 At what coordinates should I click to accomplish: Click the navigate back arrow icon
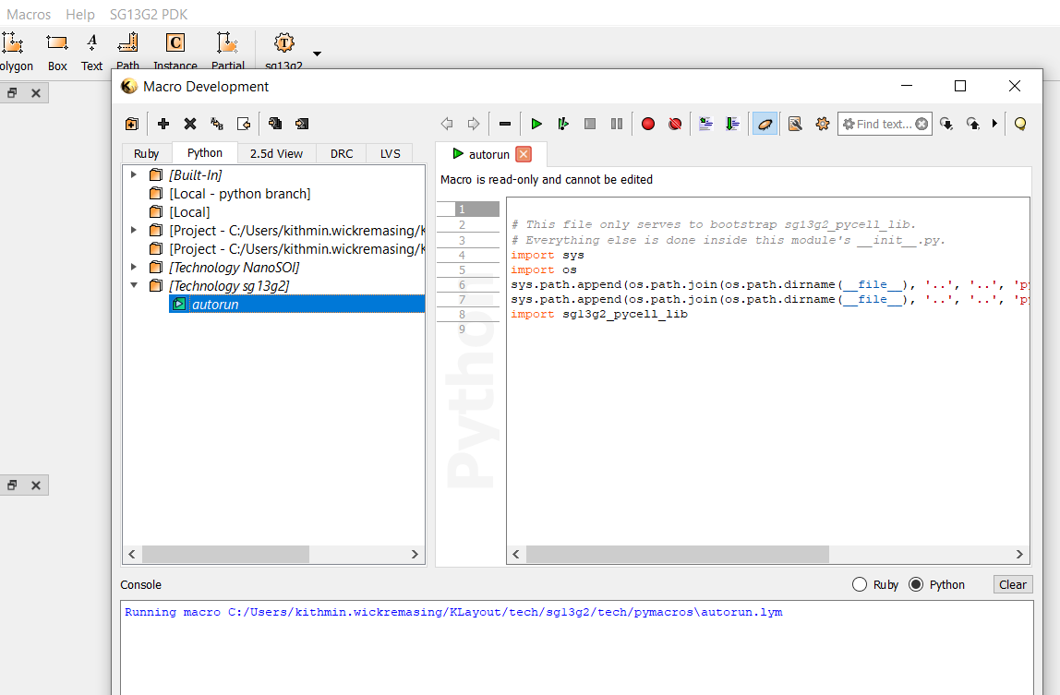tap(447, 124)
